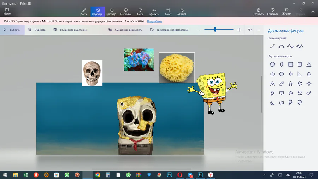Screen dimensions: 318x179
Task: Open the Трехмерные фигуры (3D shapes) tab
Action: (112, 12)
